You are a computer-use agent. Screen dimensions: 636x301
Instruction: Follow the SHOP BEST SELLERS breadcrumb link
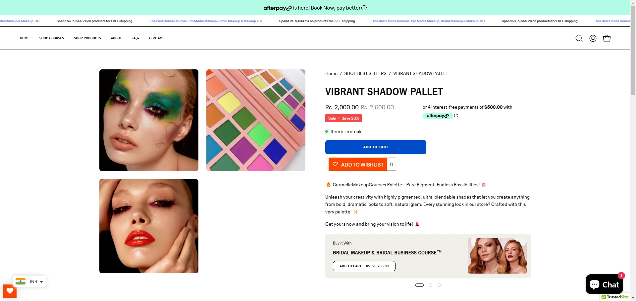[x=365, y=73]
